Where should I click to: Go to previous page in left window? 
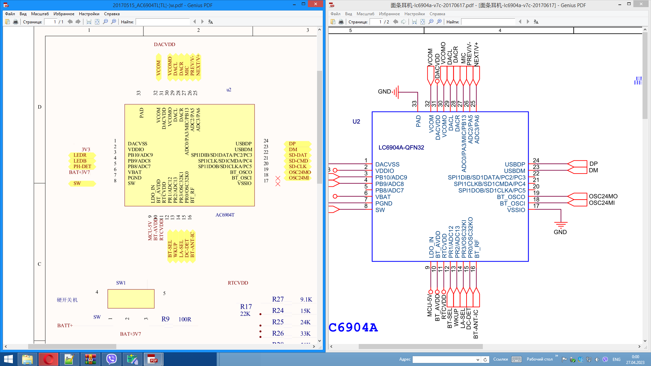tap(70, 22)
